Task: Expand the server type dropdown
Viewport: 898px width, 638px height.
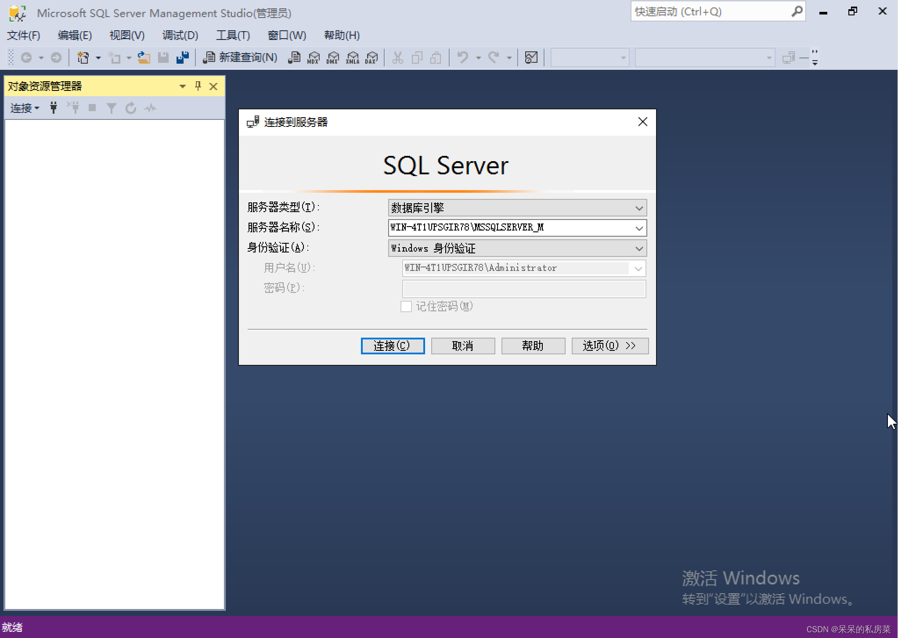Action: click(x=639, y=208)
